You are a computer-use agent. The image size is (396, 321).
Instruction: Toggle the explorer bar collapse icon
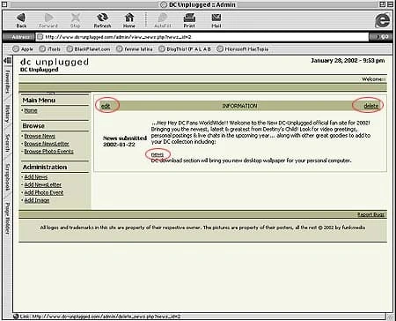pos(8,61)
